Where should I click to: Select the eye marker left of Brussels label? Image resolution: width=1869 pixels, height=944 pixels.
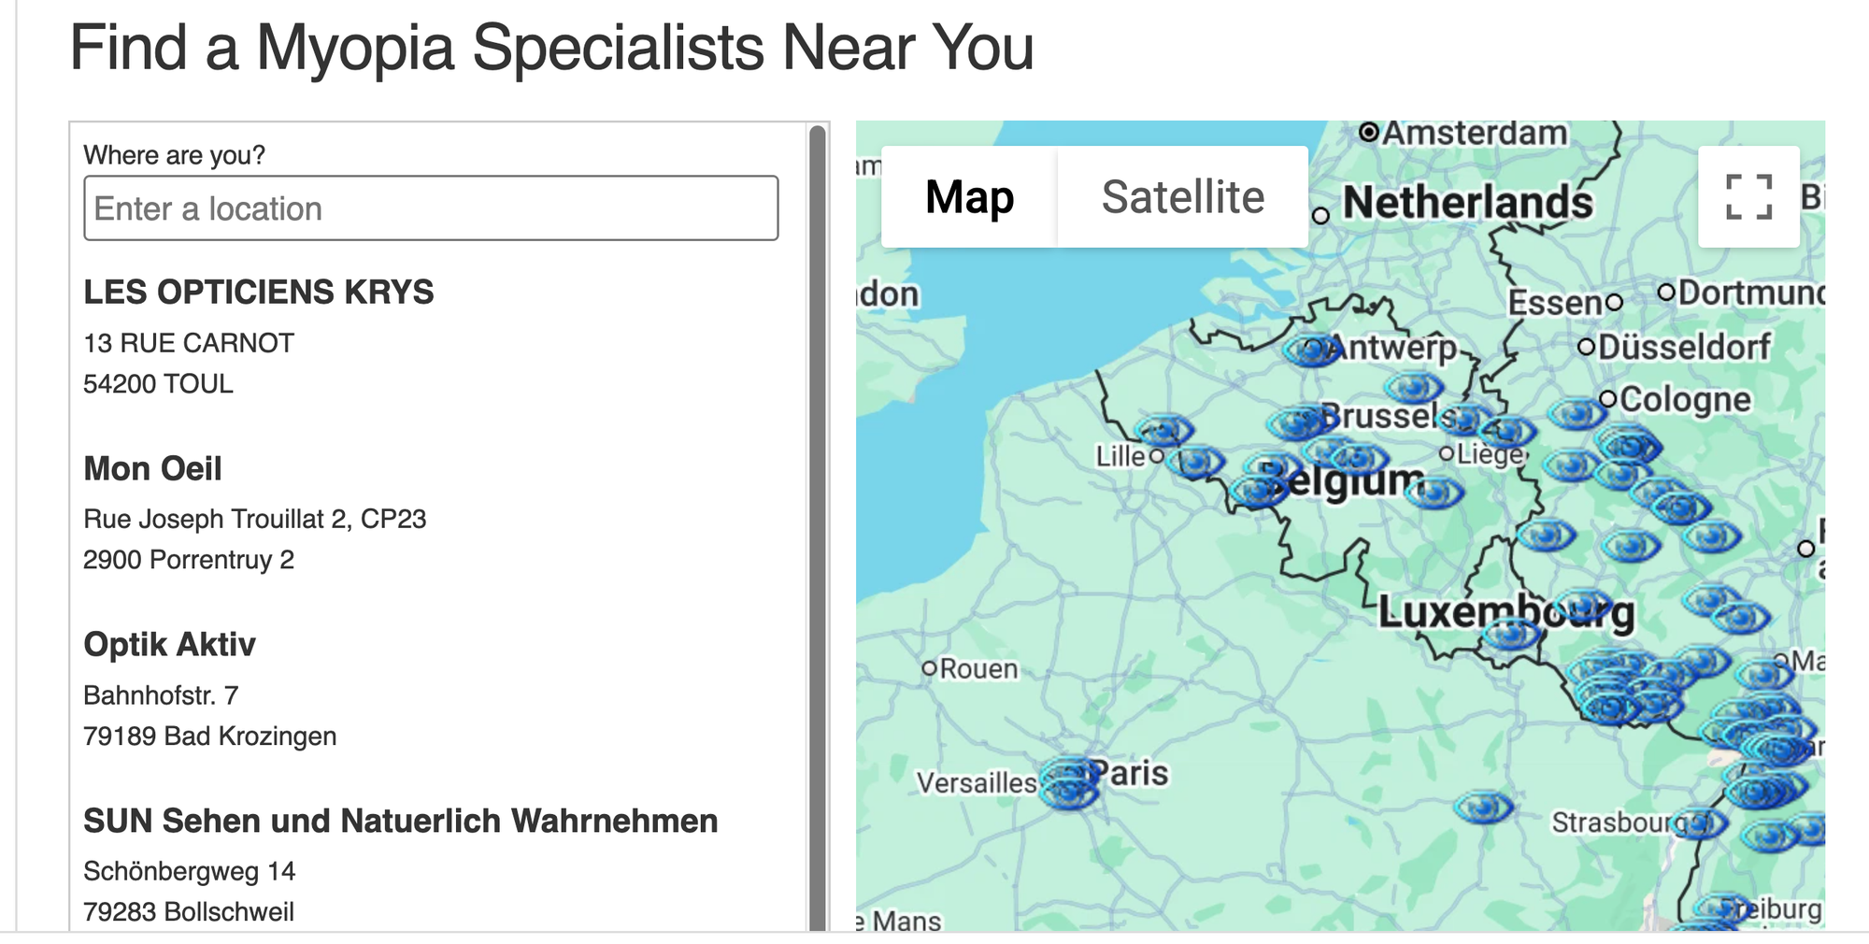[1297, 423]
